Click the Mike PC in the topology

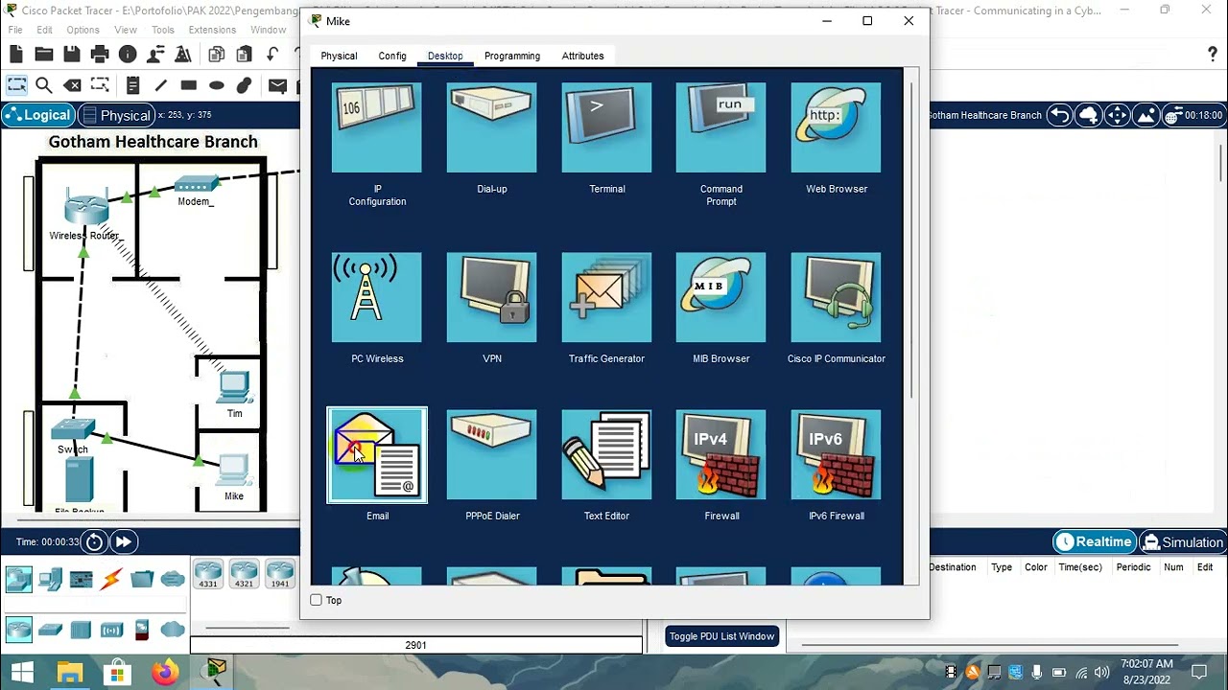point(233,471)
